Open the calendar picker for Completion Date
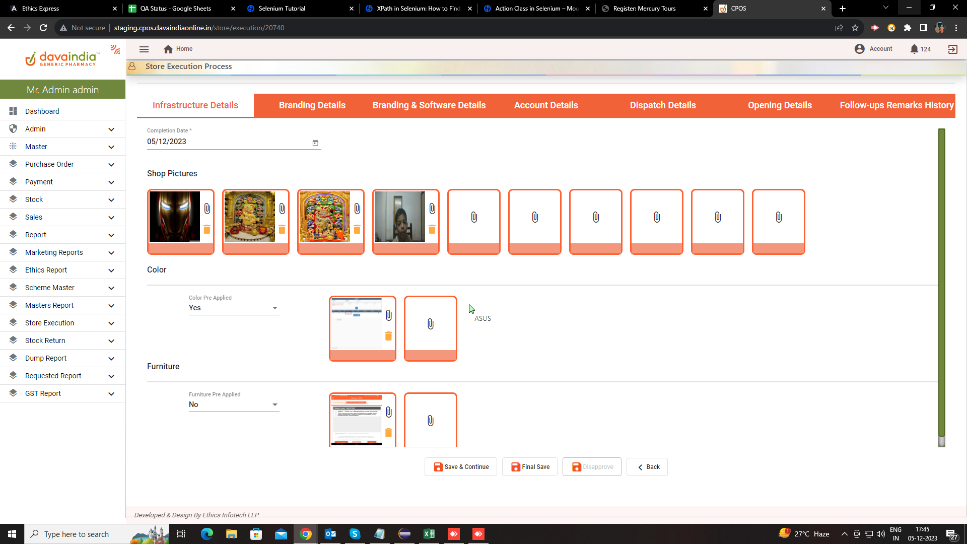 click(x=315, y=143)
